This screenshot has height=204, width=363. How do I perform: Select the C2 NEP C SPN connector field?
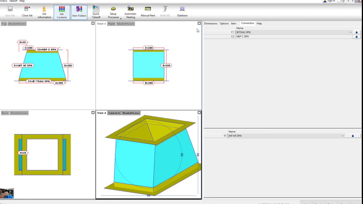point(294,37)
